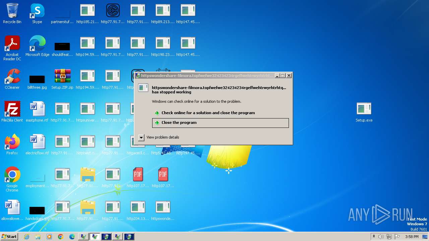Click the Show desktop button

coord(426,237)
